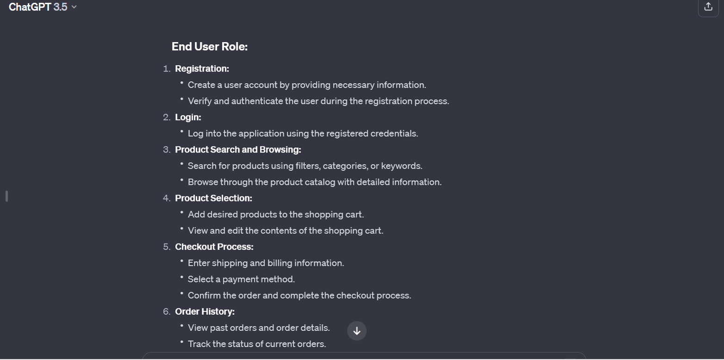Image resolution: width=724 pixels, height=360 pixels.
Task: Click the "Confirm the order" bullet text
Action: click(299, 295)
